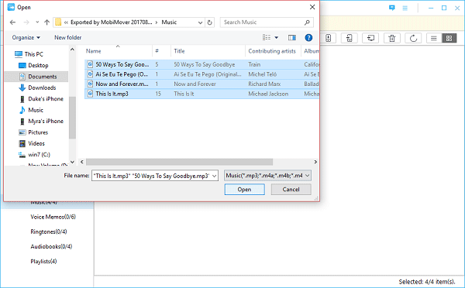Click the horizontal scrollbar left arrow

[x=82, y=162]
